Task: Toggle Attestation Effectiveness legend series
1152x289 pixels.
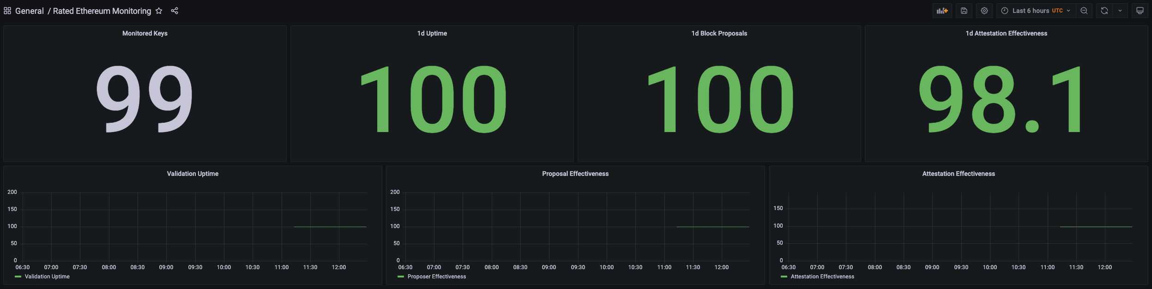Action: click(x=822, y=277)
